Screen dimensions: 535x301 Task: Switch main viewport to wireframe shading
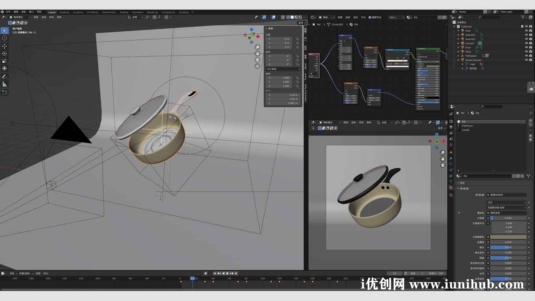click(288, 17)
